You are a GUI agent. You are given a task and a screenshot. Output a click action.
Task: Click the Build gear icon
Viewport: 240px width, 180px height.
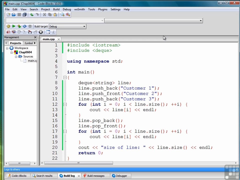click(8, 26)
